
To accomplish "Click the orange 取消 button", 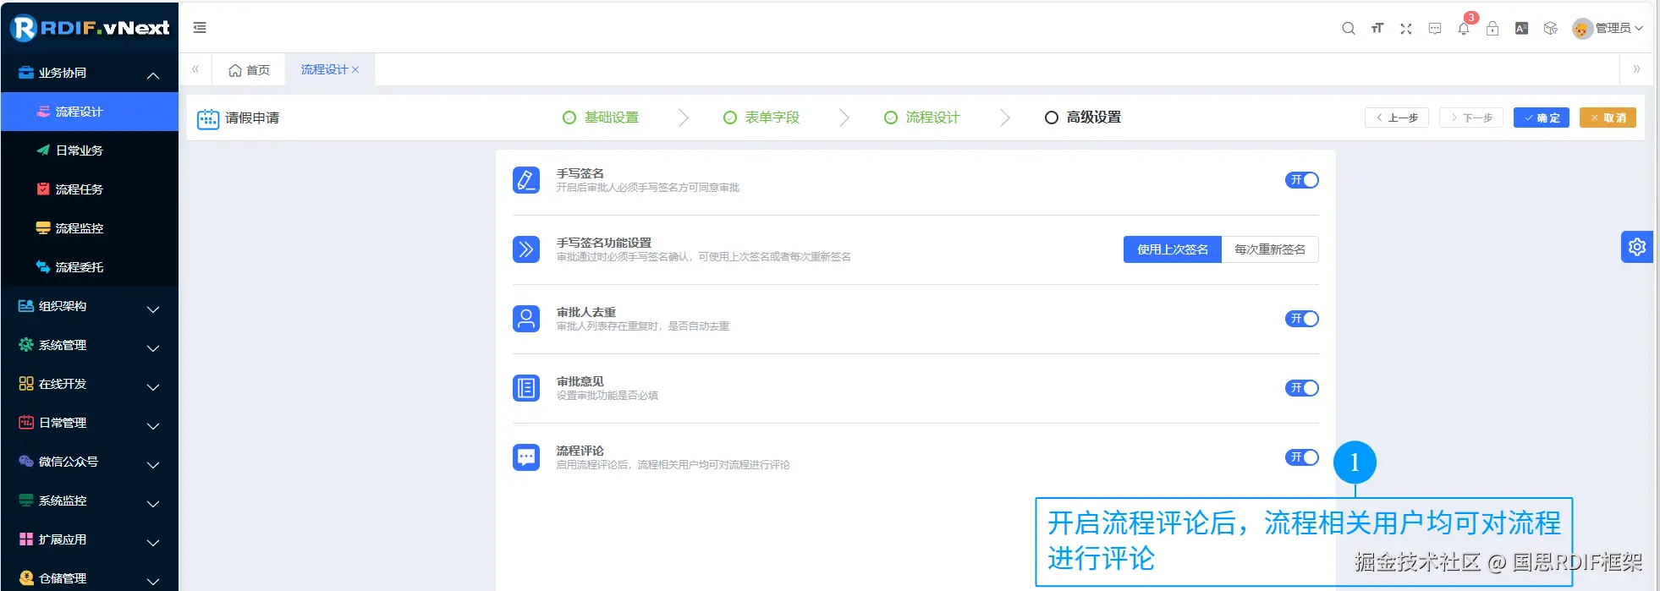I will coord(1608,118).
